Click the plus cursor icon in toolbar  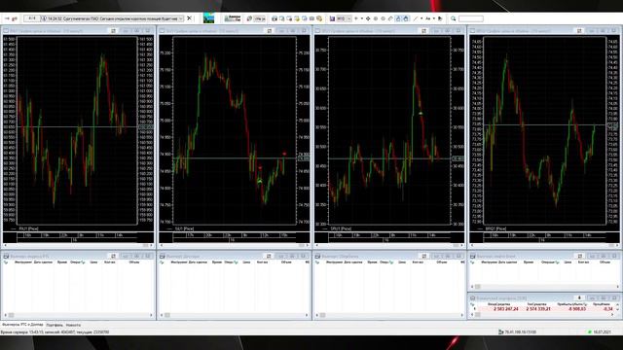(x=356, y=18)
